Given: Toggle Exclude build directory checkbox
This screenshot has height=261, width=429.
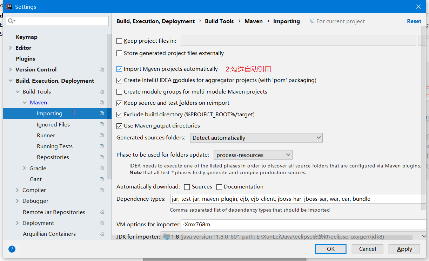Looking at the screenshot, I should pos(119,115).
